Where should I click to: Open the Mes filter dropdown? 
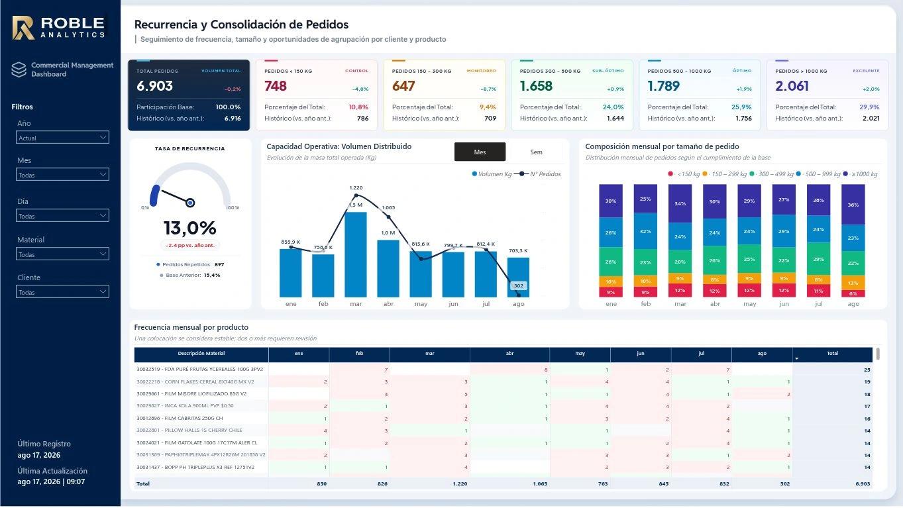tap(62, 175)
